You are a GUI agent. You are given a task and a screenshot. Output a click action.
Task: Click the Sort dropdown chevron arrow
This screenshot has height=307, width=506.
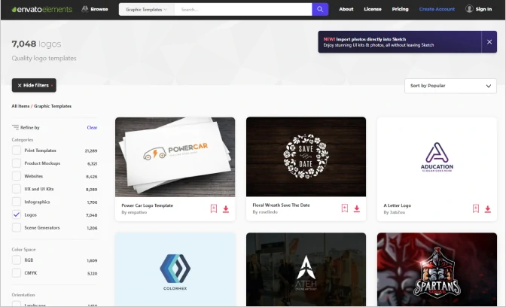489,86
